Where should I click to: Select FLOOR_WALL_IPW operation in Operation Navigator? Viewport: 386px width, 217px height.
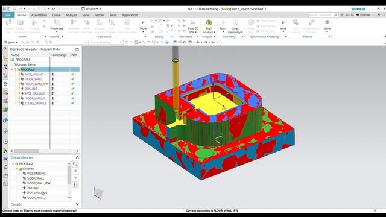click(x=36, y=84)
